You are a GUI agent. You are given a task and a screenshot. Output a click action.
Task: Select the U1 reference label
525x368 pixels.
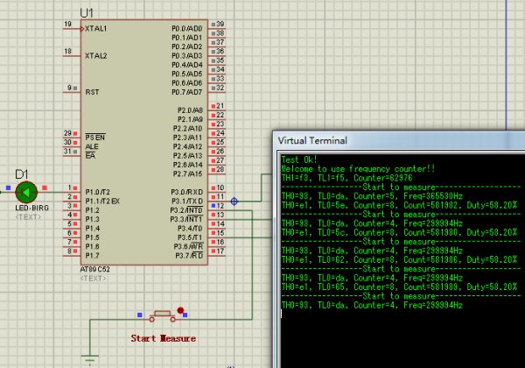[x=86, y=12]
